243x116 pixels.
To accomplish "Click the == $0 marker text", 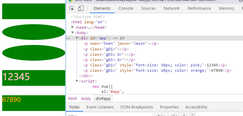I will [119, 38].
